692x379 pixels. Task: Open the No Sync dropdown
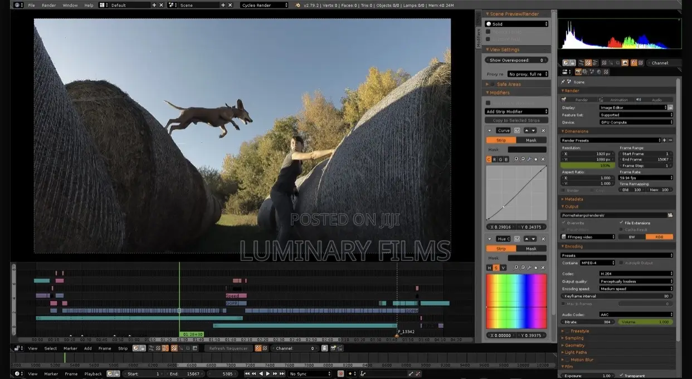310,374
